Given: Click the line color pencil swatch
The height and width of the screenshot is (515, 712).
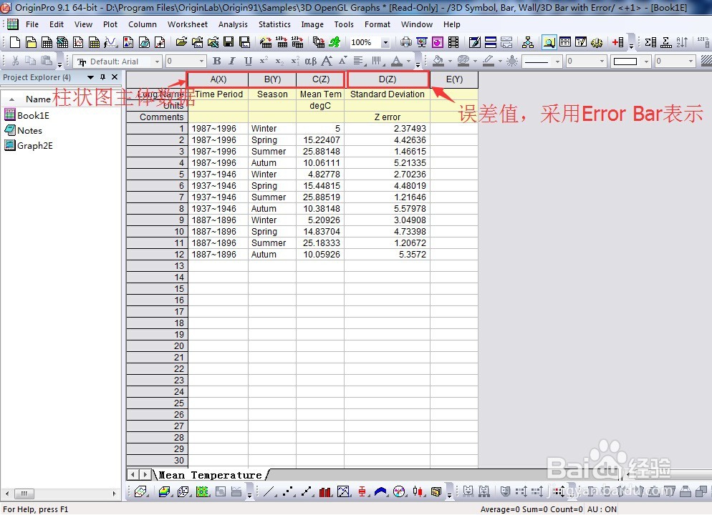Looking at the screenshot, I should tap(488, 61).
